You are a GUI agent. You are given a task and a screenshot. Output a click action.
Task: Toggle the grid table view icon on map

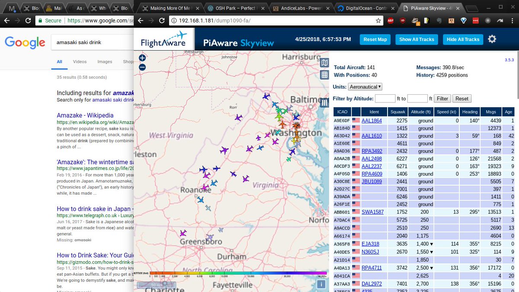pos(324,75)
